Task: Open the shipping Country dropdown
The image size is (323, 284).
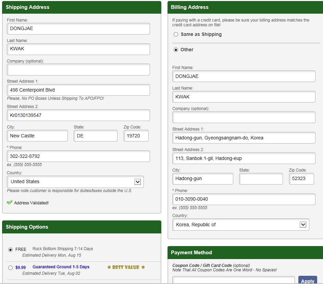Action: [75, 182]
